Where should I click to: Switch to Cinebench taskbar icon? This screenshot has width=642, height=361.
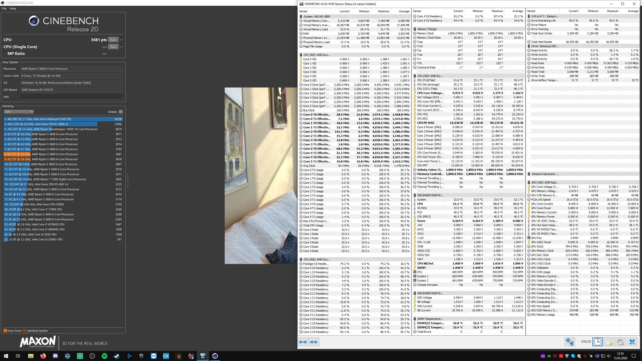(215, 356)
